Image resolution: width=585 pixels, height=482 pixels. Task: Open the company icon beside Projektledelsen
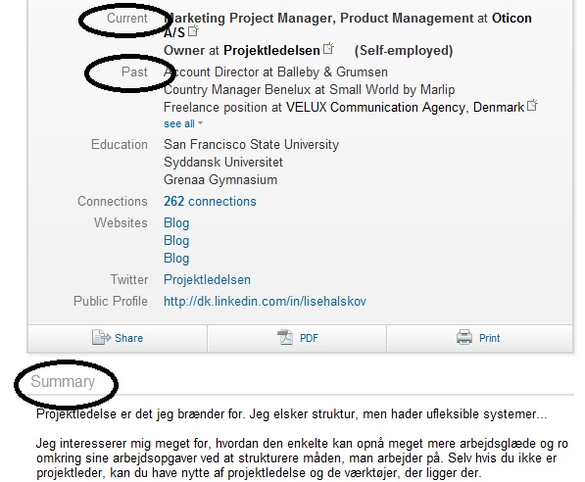[328, 48]
